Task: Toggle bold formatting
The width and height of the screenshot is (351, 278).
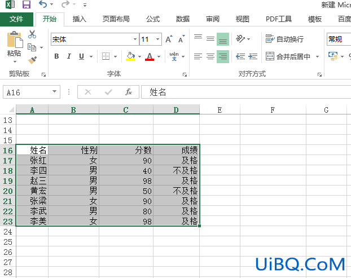Action: 56,56
